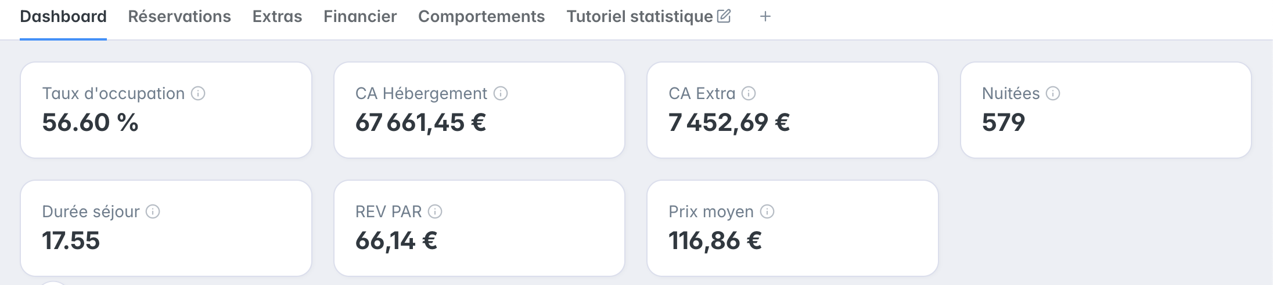Click info icon next to Taux d'occupation
The width and height of the screenshot is (1273, 285).
coord(198,93)
